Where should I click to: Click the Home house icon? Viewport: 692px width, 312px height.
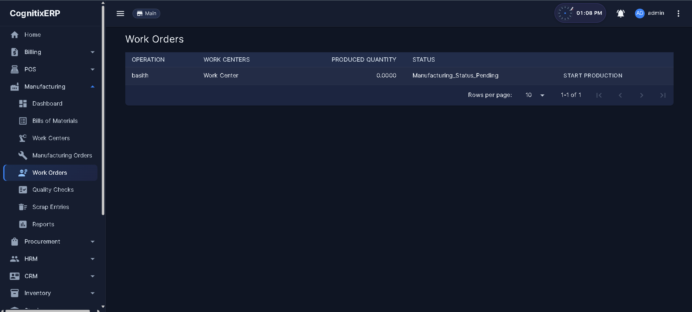(14, 35)
